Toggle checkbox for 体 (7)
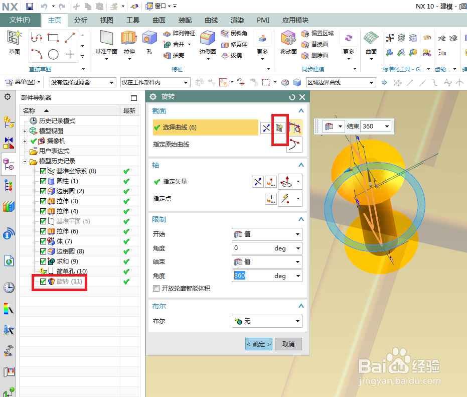 tap(43, 241)
